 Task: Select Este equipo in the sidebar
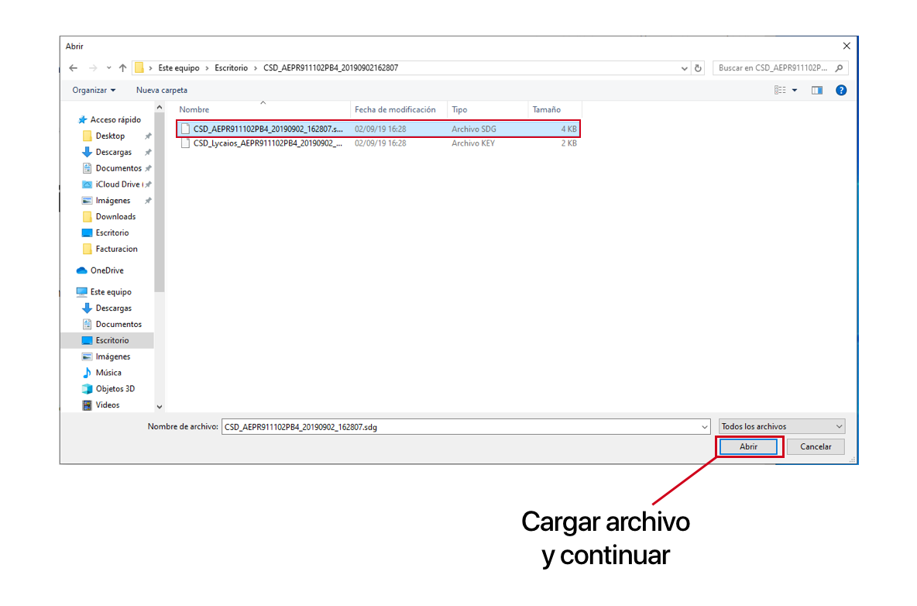[x=111, y=292]
